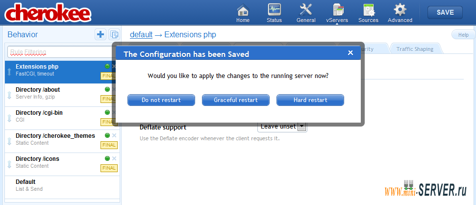Viewport: 476px width, 205px height.
Task: Delete the Directory /icons rule
Action: click(114, 158)
